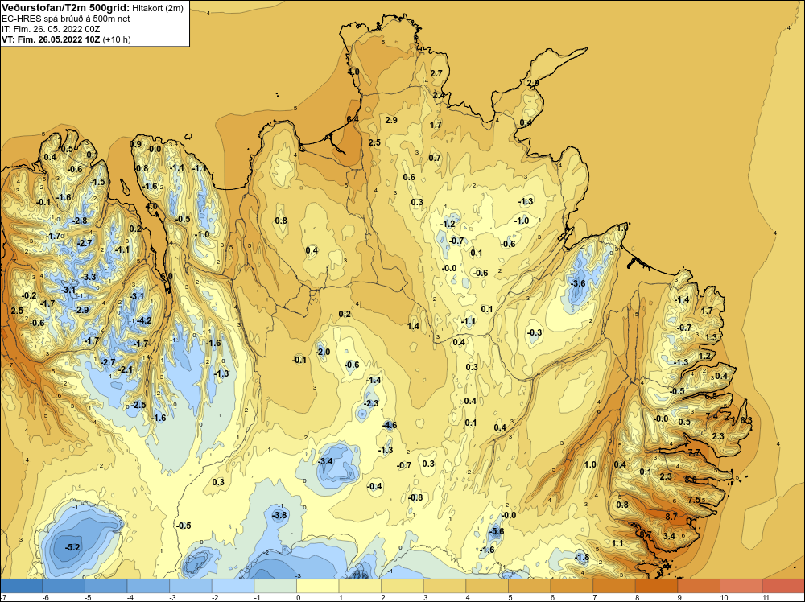The height and width of the screenshot is (602, 805).
Task: Select the red swatch right of 11
Action: (783, 586)
